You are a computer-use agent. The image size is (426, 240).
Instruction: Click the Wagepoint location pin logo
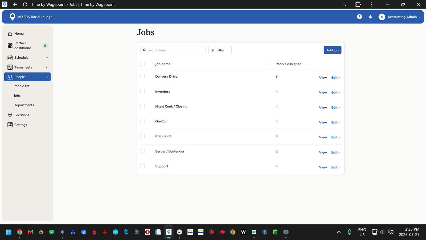click(12, 17)
